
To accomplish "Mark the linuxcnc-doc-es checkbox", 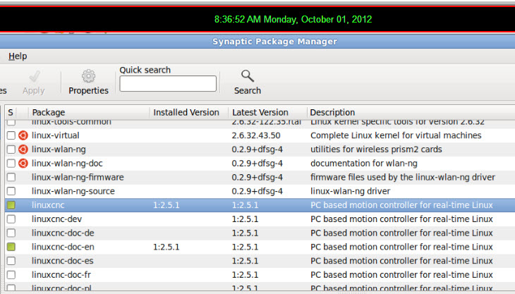I will 11,261.
